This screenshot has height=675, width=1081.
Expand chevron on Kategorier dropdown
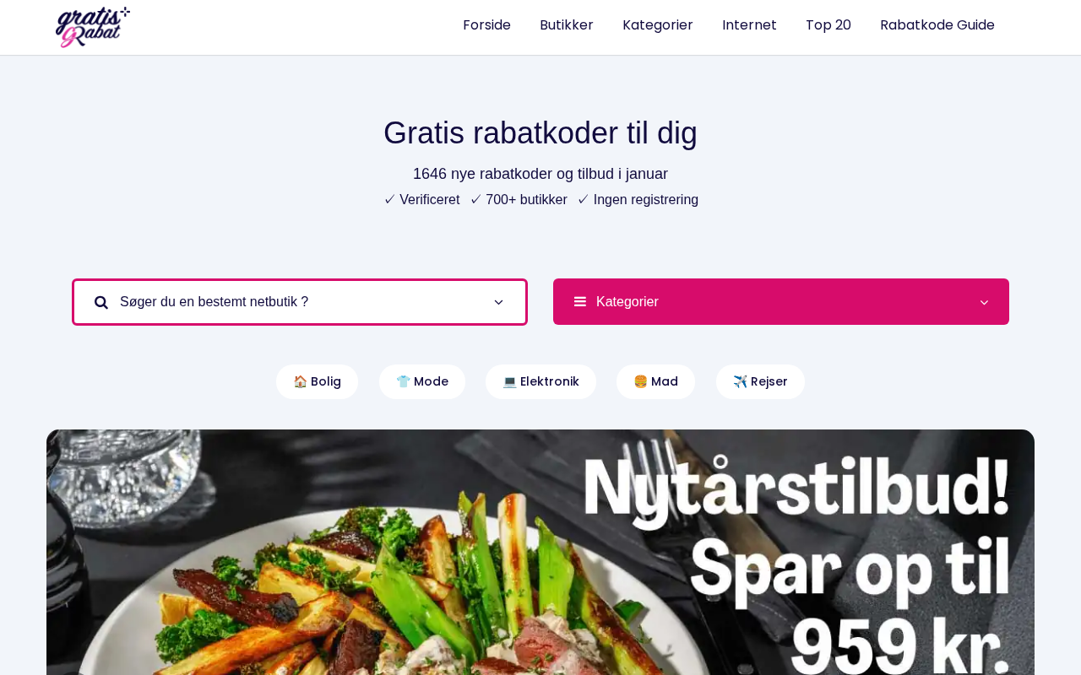(x=984, y=302)
